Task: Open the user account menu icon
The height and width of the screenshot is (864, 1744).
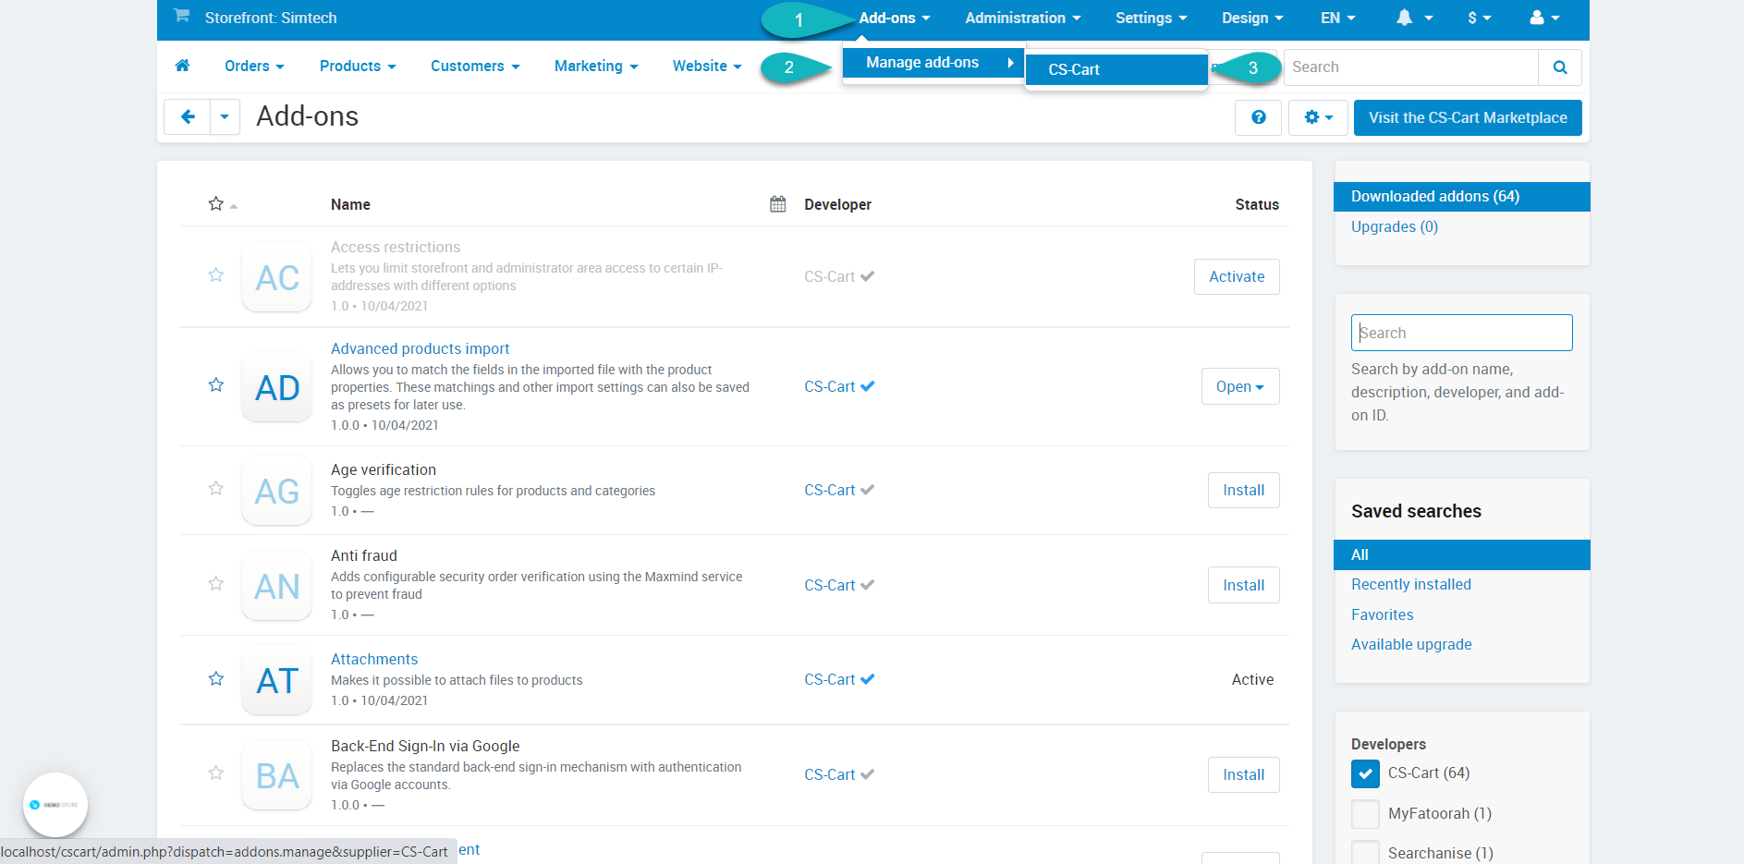Action: (x=1544, y=18)
